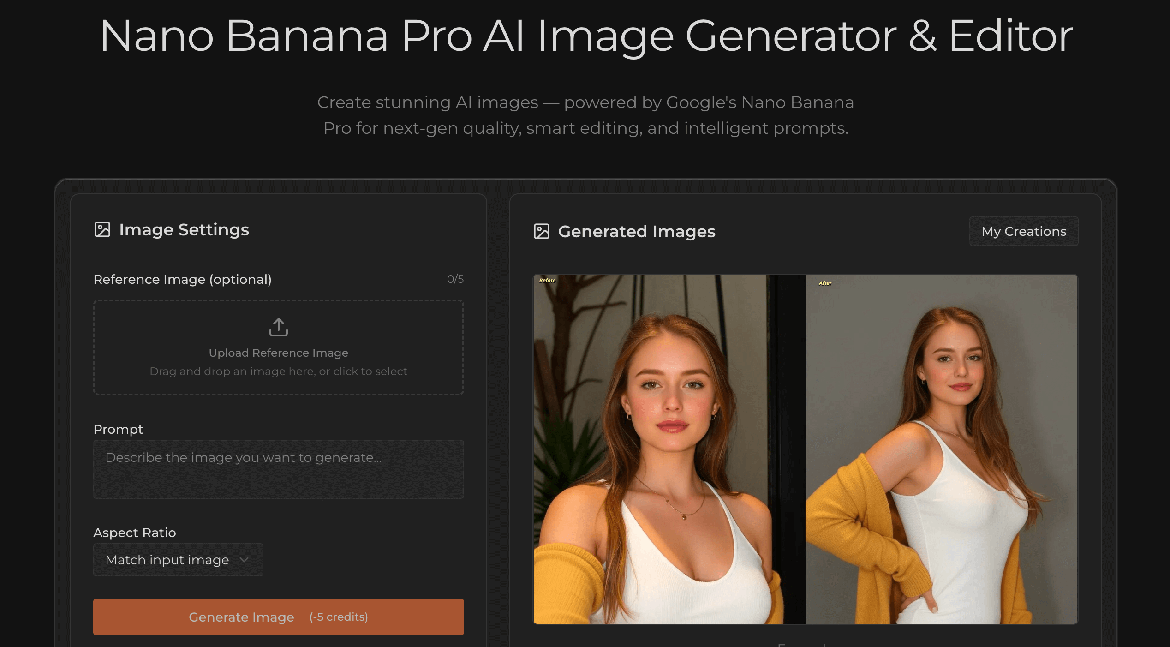Click the Image Settings panel header icon

point(103,229)
